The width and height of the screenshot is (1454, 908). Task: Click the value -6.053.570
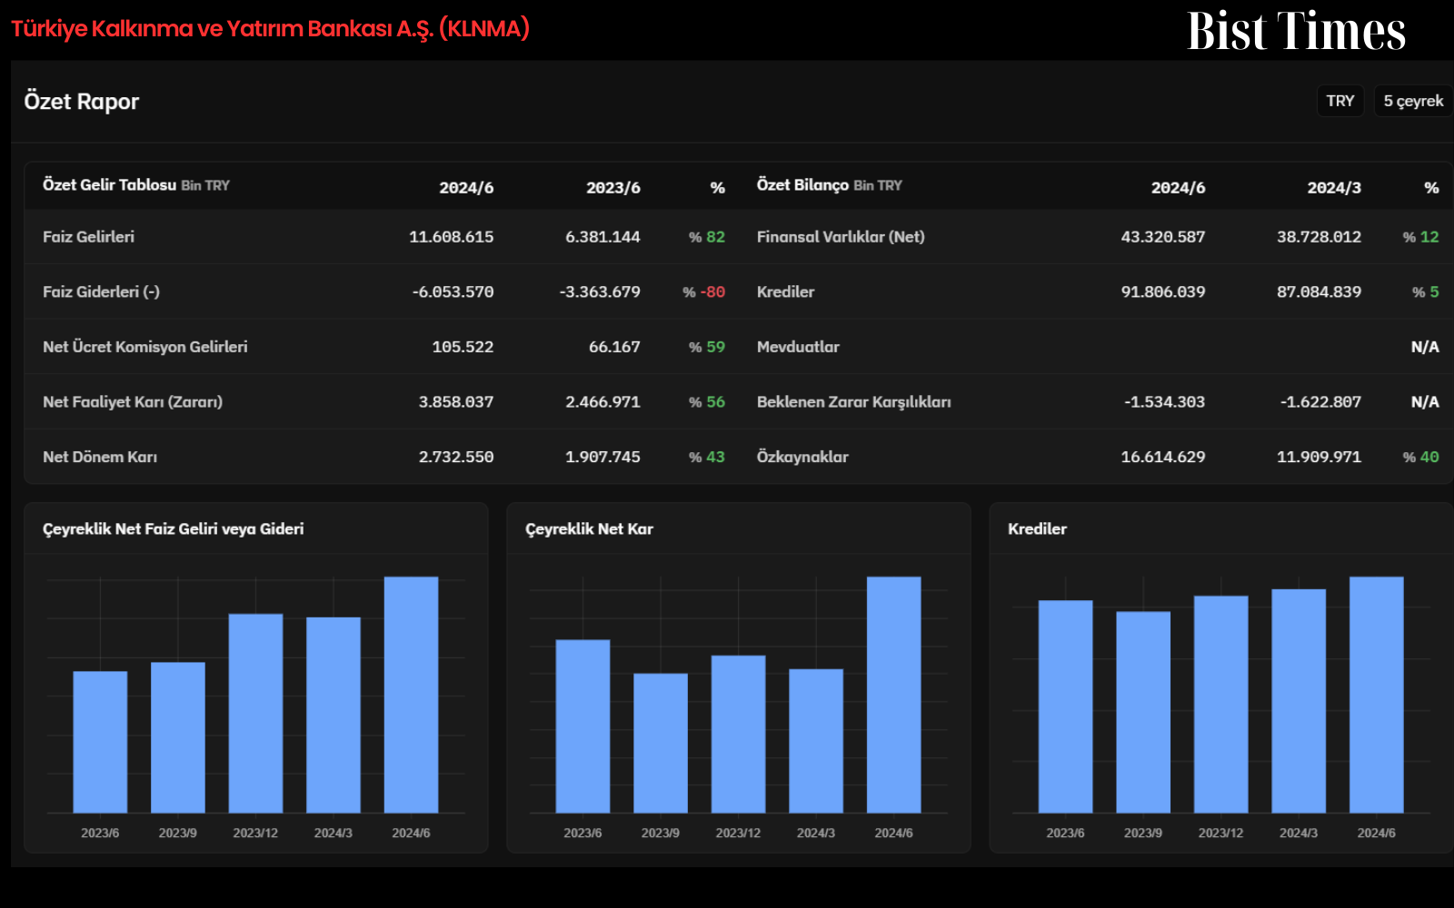(x=453, y=291)
